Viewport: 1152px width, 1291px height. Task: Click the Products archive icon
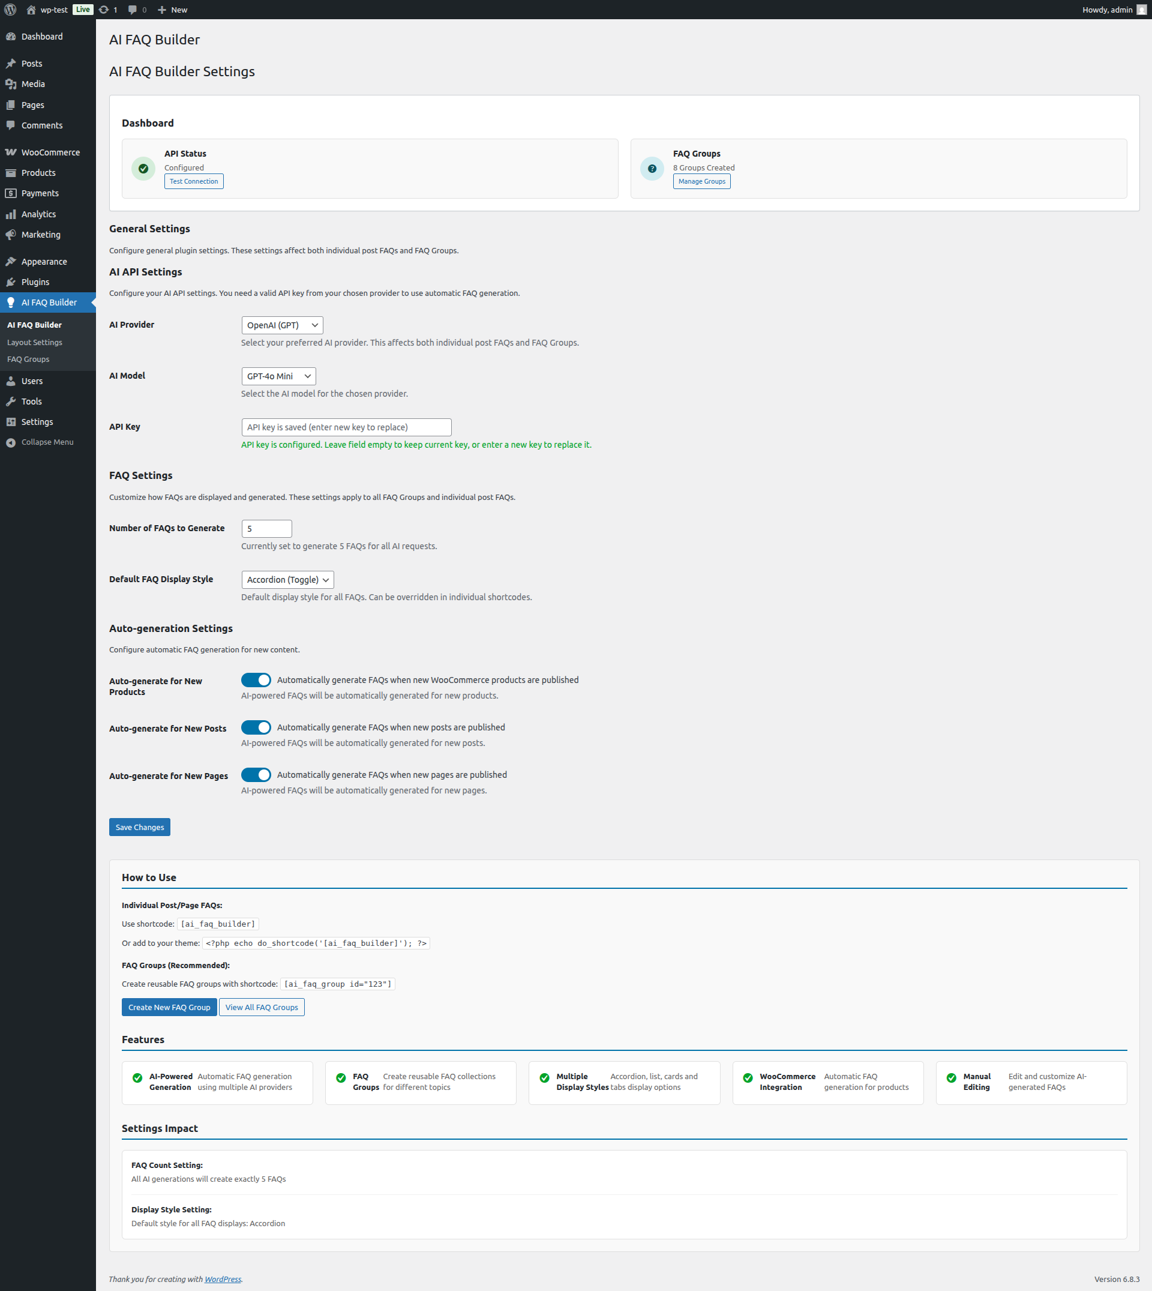[x=11, y=173]
